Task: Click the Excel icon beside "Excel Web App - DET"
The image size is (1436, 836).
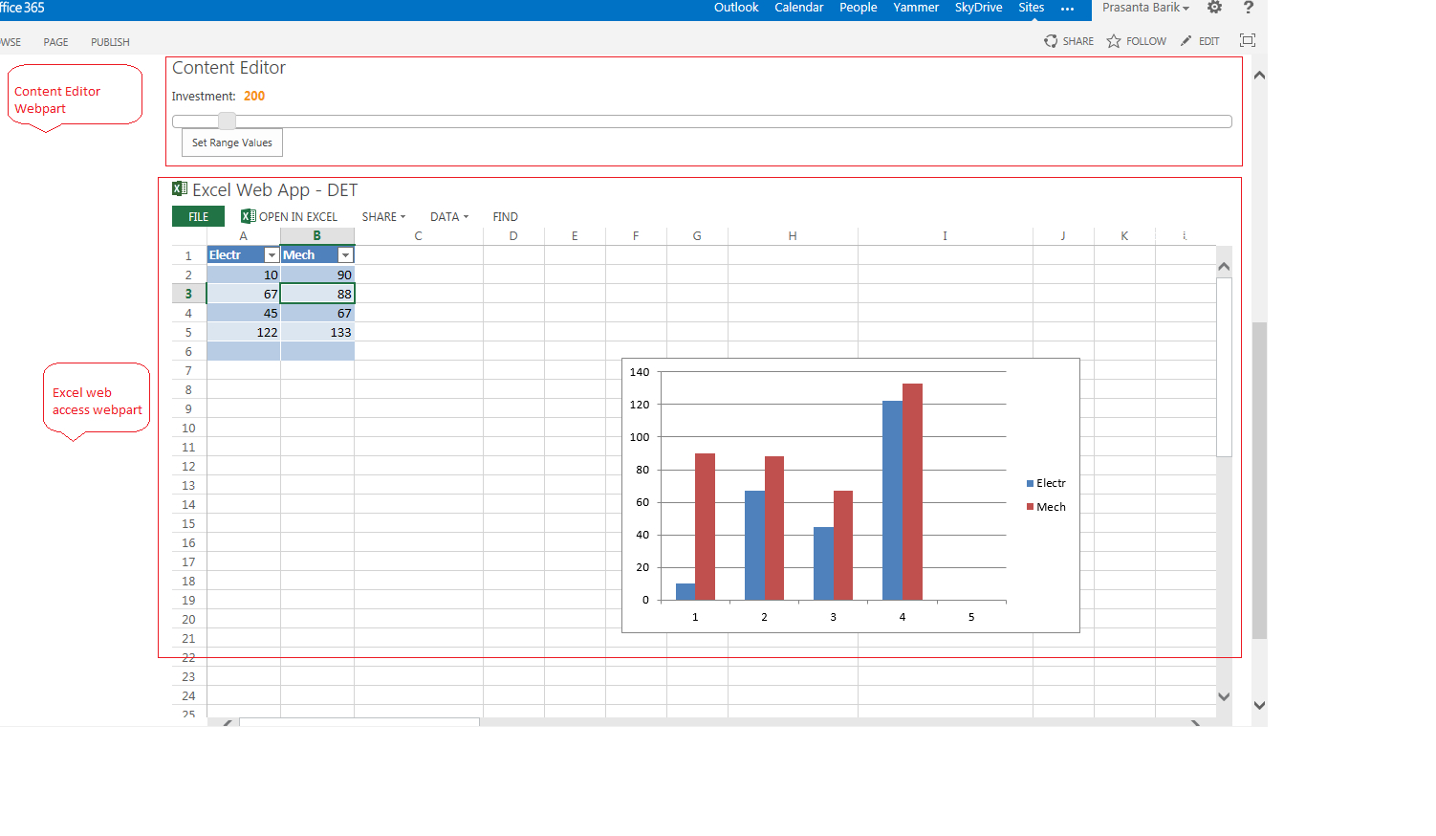Action: (178, 189)
